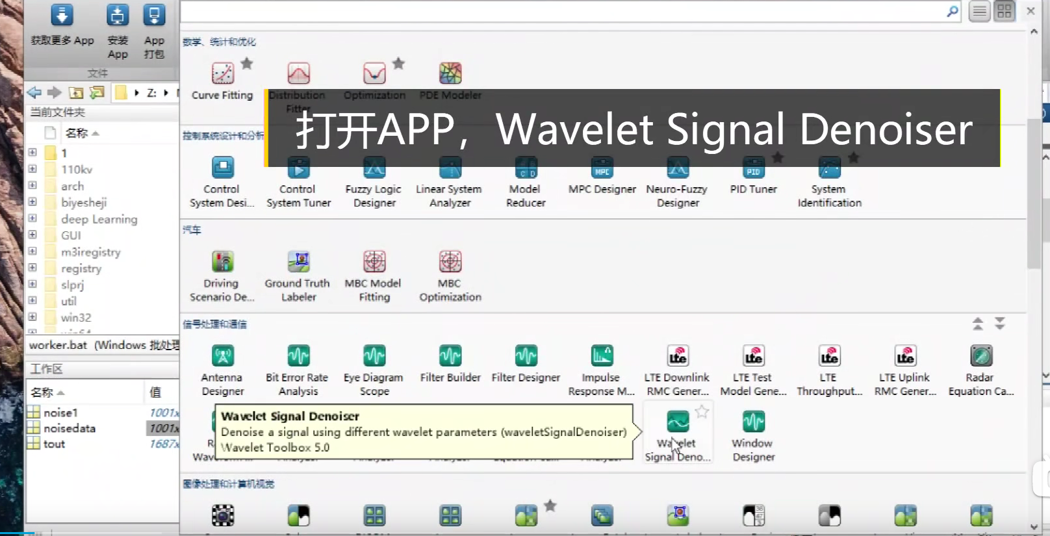Open Control System Designer app
The width and height of the screenshot is (1050, 536).
pos(222,182)
